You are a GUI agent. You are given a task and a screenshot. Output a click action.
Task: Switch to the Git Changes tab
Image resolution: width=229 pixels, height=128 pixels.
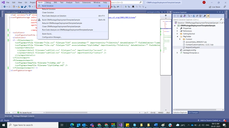[193, 112]
